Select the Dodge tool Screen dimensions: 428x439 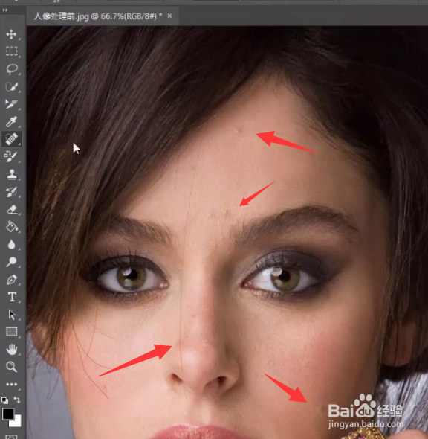[11, 262]
